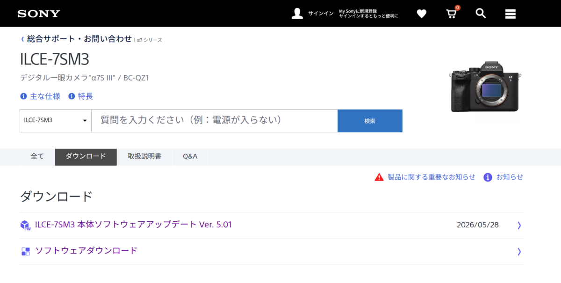Image resolution: width=561 pixels, height=283 pixels.
Task: Open the sign-in user icon
Action: pyautogui.click(x=297, y=14)
